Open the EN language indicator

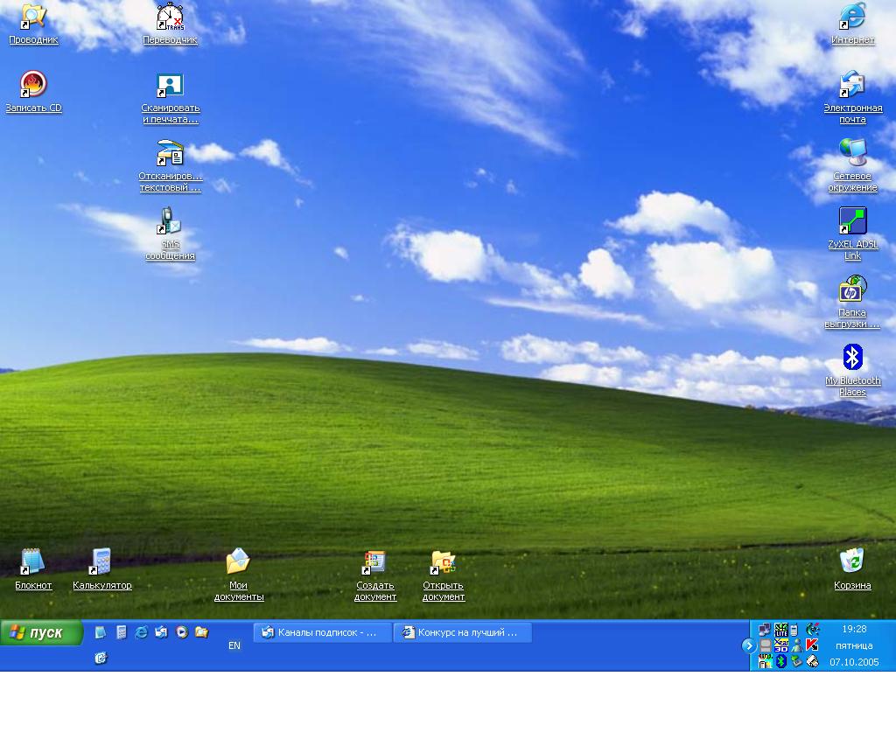pyautogui.click(x=234, y=645)
